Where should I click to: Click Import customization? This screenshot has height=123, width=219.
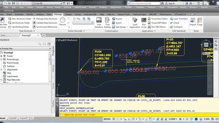[x=117, y=19]
